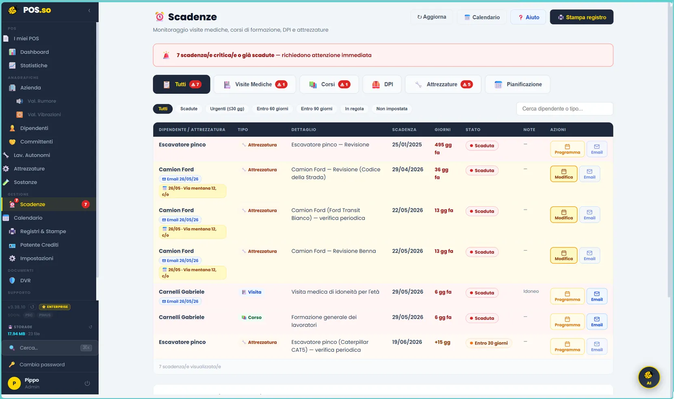Send Email for Carnelli Gabriele Visita row
Image resolution: width=674 pixels, height=399 pixels.
[596, 296]
